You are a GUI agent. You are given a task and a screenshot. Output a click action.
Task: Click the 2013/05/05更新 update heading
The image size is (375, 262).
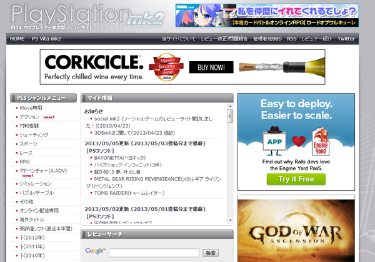[x=145, y=143]
